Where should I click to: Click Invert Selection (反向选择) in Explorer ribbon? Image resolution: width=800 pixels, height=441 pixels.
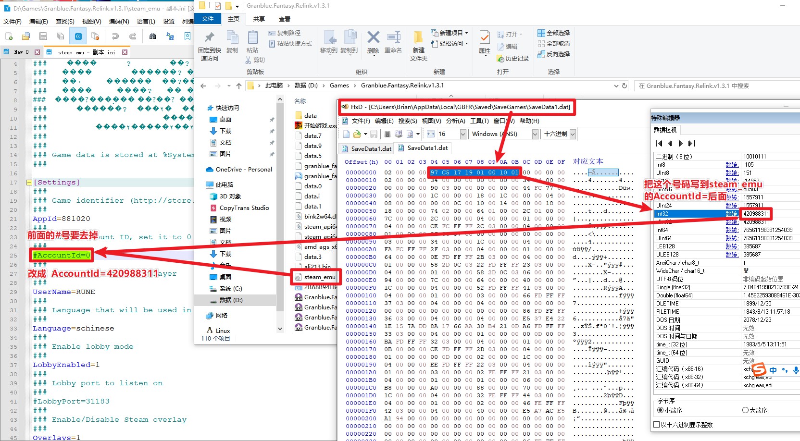(553, 54)
